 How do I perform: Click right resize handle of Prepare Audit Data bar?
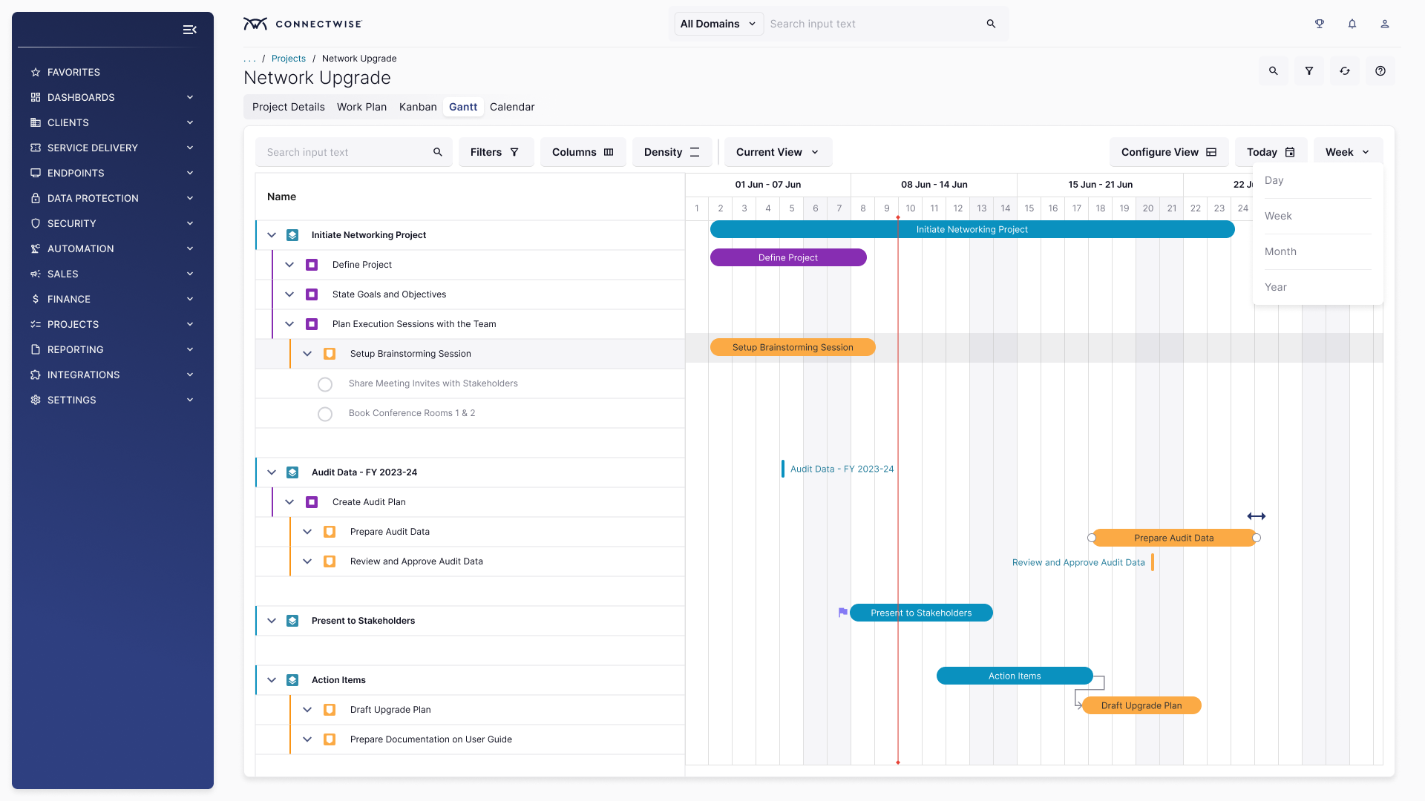[x=1257, y=538]
